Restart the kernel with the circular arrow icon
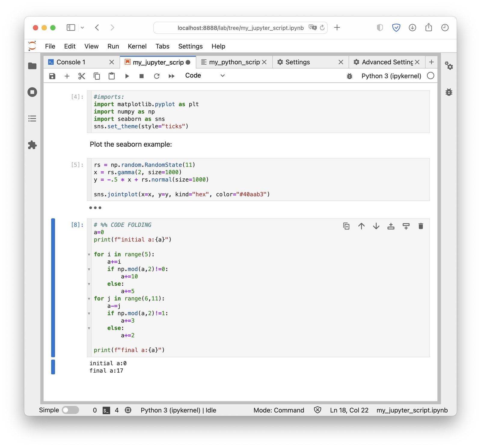This screenshot has height=448, width=481. (x=157, y=76)
